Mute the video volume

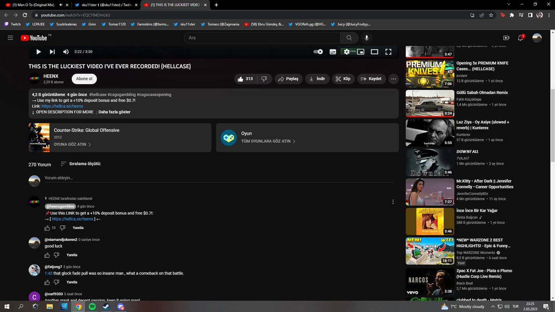tap(66, 52)
